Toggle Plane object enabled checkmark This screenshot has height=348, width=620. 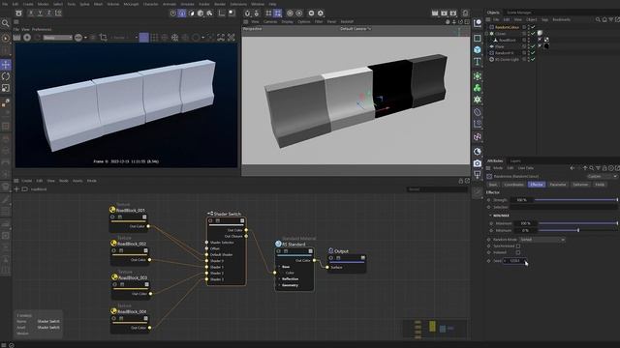click(x=533, y=46)
